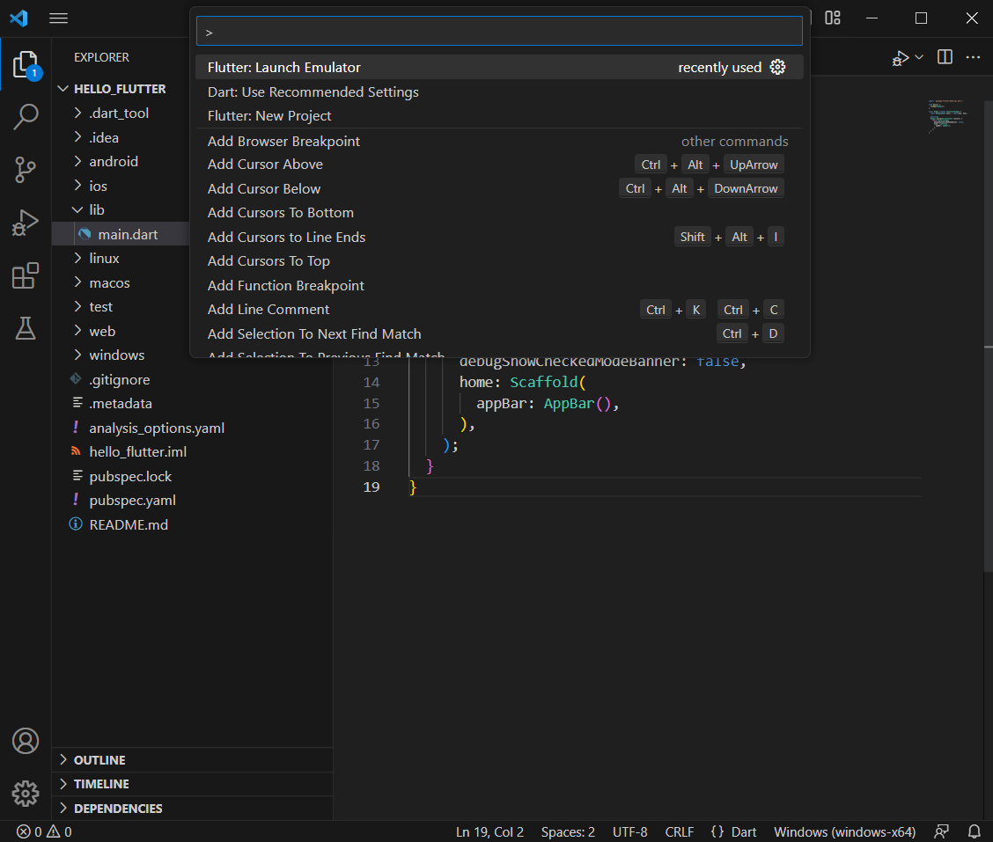Open the Run and Debug view icon
Image resolution: width=993 pixels, height=842 pixels.
pyautogui.click(x=26, y=223)
